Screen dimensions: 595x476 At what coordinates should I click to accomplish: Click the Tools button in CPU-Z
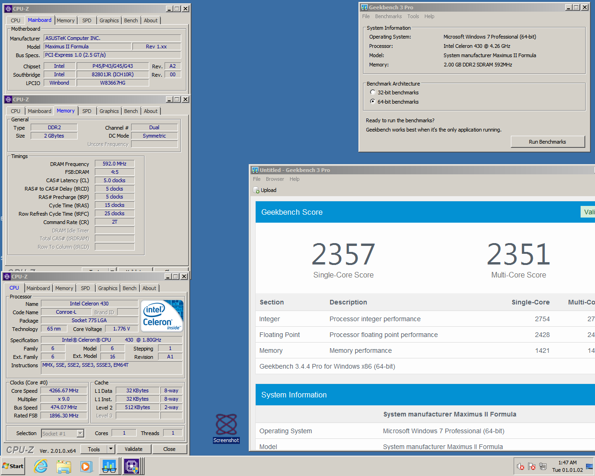tap(94, 449)
